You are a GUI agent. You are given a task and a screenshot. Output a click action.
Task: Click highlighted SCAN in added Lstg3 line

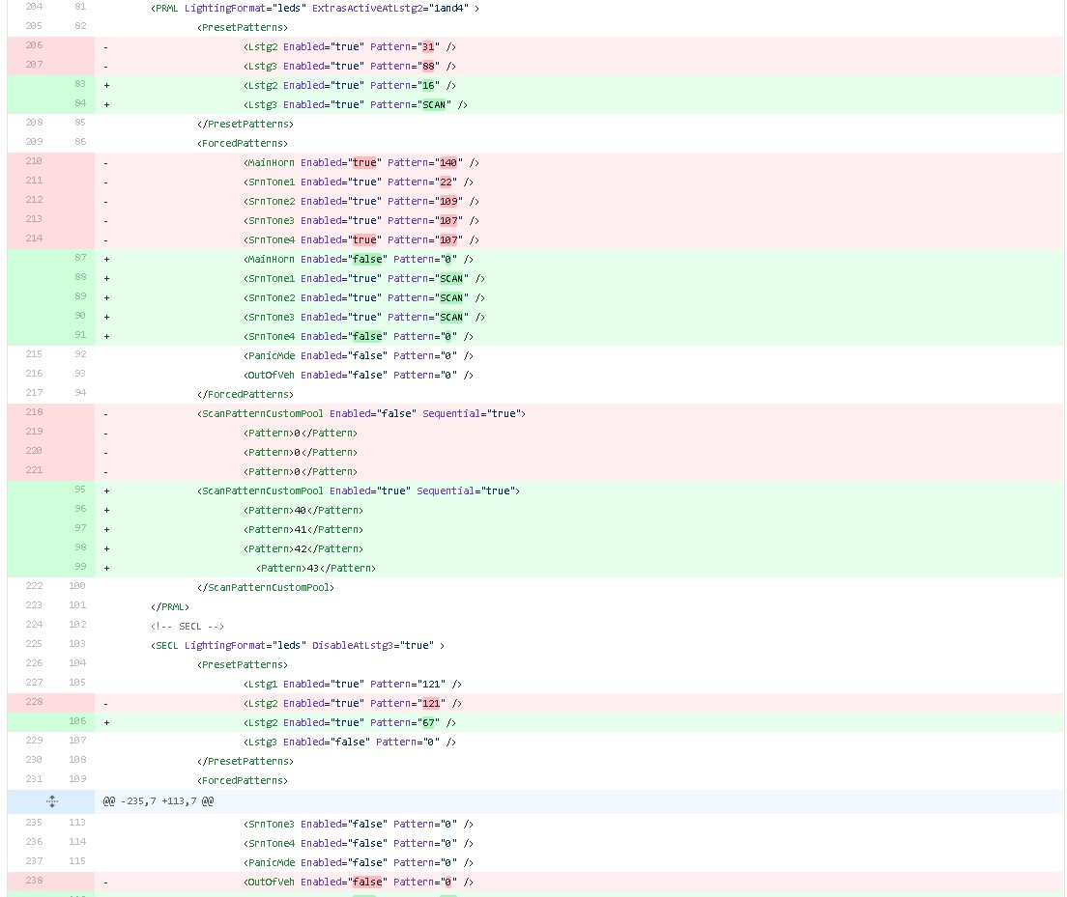[x=434, y=104]
